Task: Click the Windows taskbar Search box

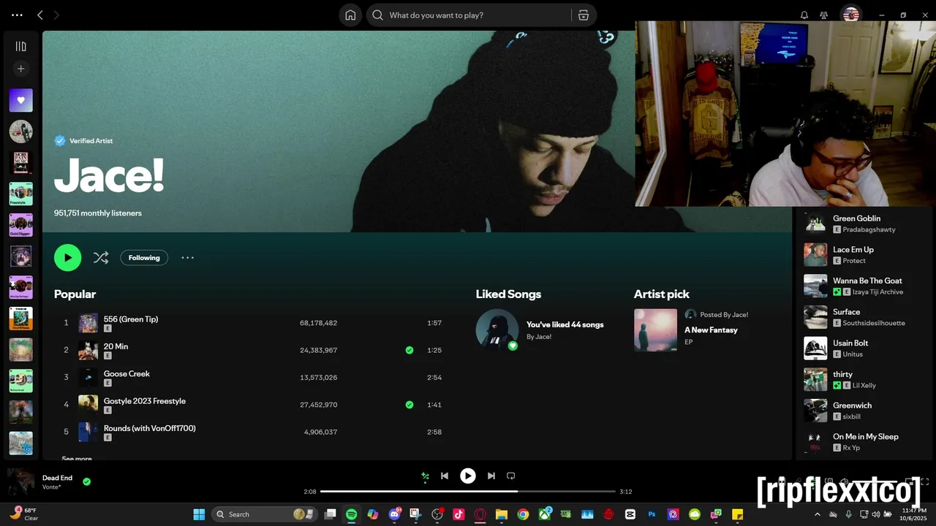Action: pyautogui.click(x=263, y=514)
